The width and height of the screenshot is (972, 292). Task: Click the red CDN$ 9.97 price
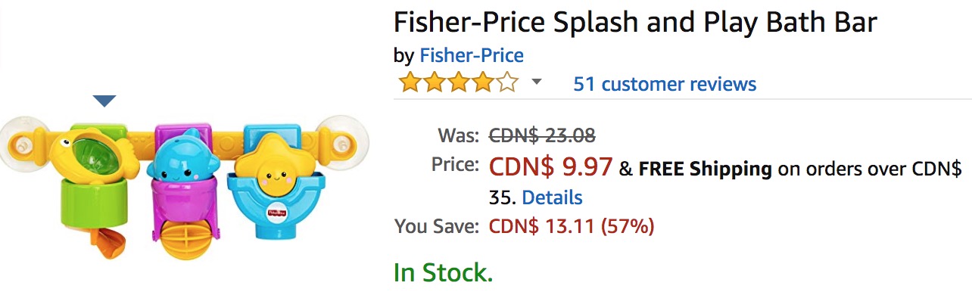click(550, 166)
